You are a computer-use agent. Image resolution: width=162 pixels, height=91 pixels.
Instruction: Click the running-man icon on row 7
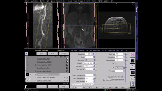pos(30,78)
